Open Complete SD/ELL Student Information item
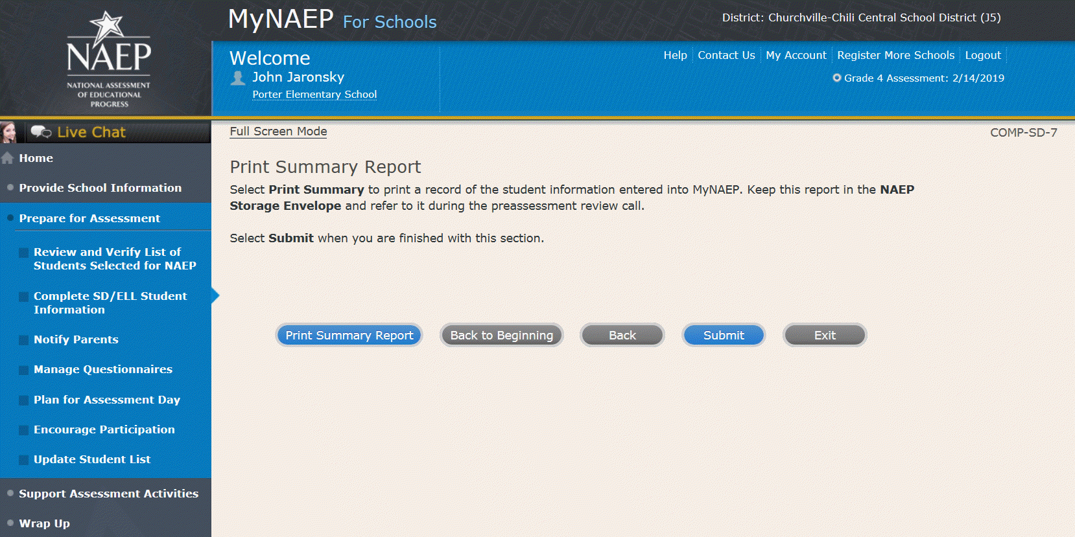1075x537 pixels. [110, 303]
